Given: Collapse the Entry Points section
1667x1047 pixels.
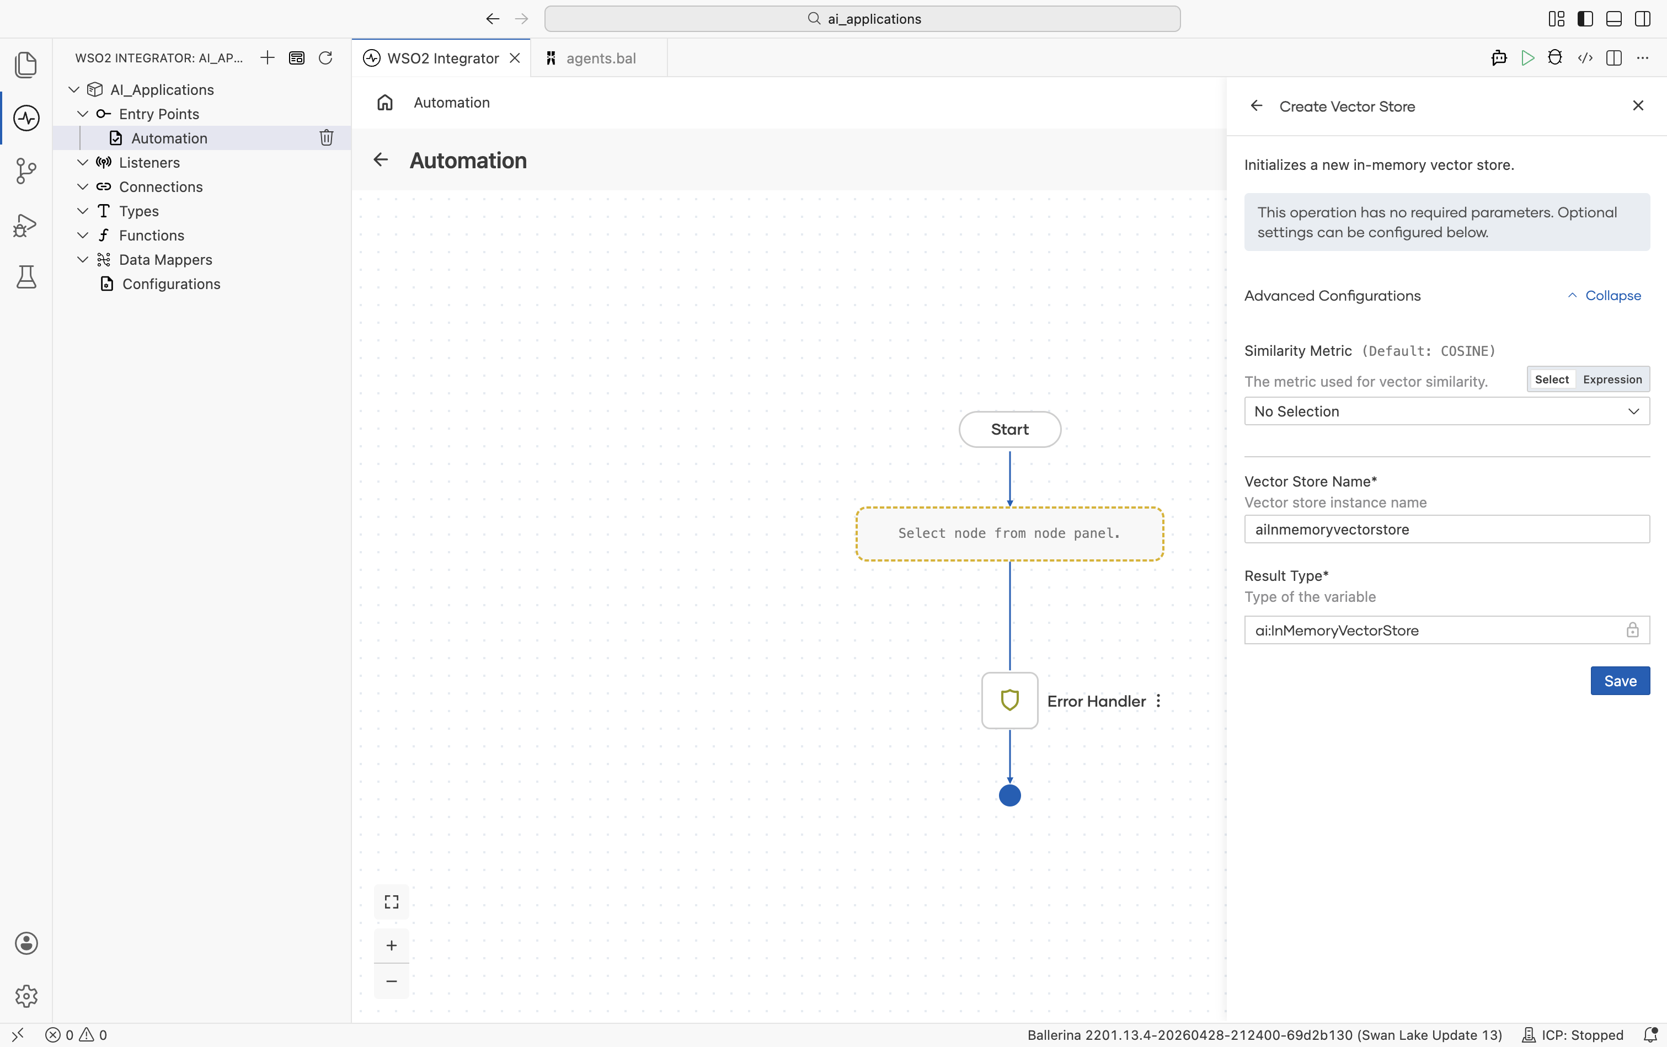Looking at the screenshot, I should pos(82,114).
